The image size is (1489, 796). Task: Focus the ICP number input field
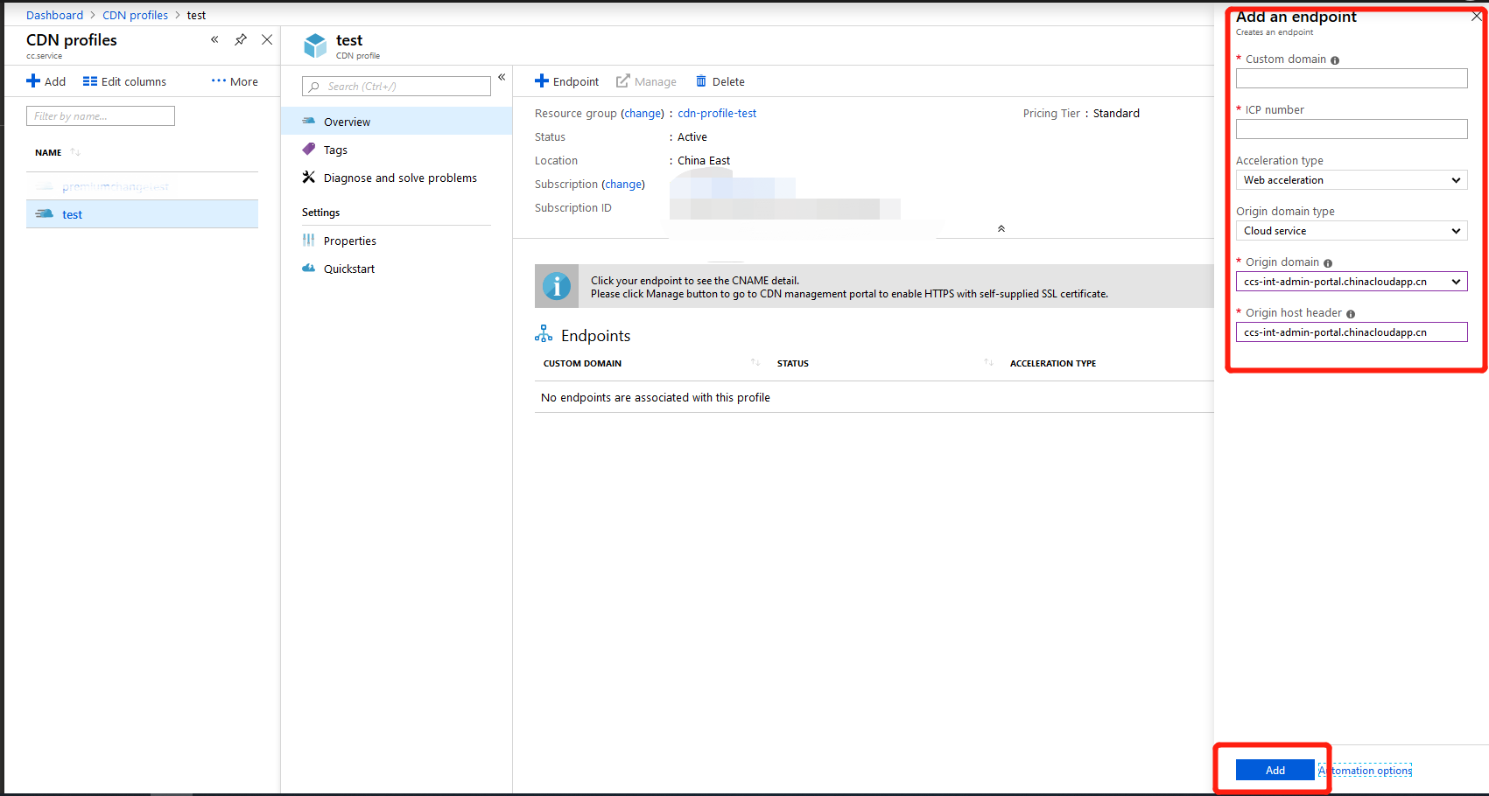pos(1352,129)
